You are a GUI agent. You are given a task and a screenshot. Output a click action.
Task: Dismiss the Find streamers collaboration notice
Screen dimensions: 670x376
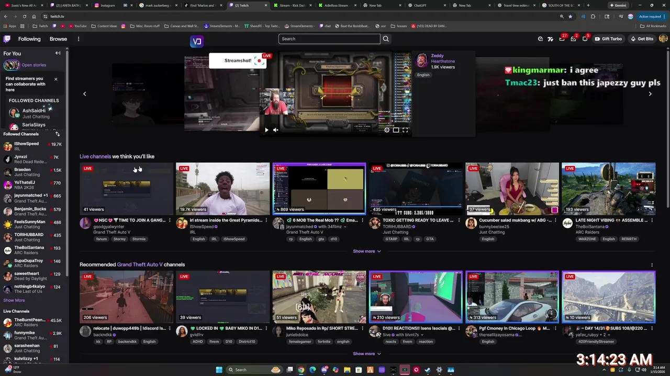pyautogui.click(x=55, y=79)
